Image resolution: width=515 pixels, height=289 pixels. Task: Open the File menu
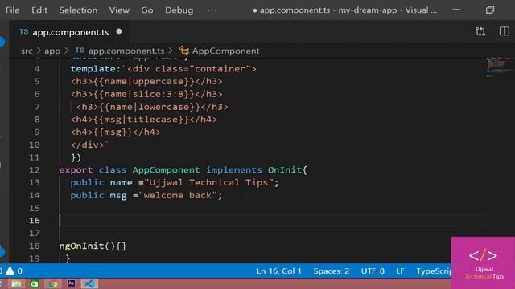[13, 10]
